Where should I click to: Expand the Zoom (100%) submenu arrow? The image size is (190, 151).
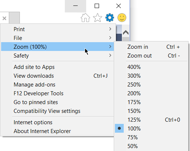[x=110, y=47]
